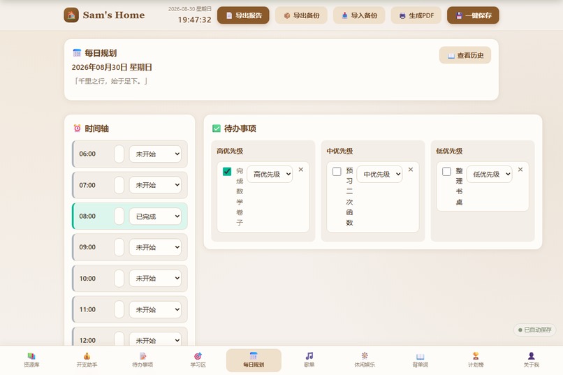
Task: Open priority dropdown for 完成数学卷子
Action: (270, 174)
